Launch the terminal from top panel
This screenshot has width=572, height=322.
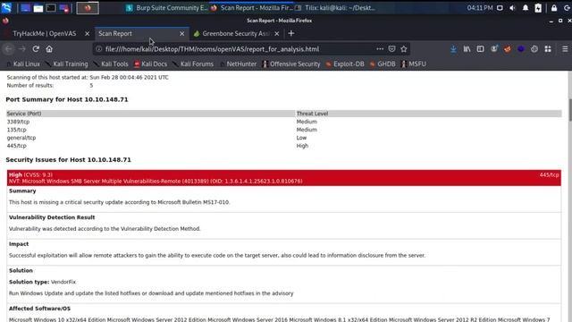[51, 8]
